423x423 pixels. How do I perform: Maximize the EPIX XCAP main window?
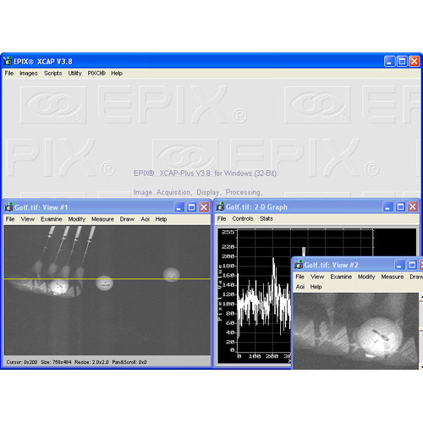[402, 61]
